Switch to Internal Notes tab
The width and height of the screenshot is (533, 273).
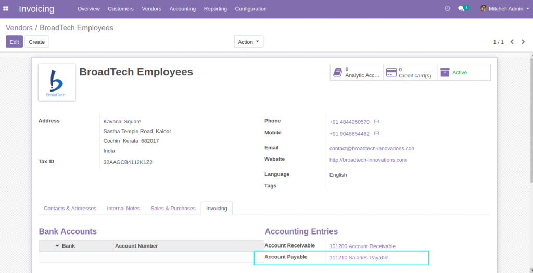123,208
